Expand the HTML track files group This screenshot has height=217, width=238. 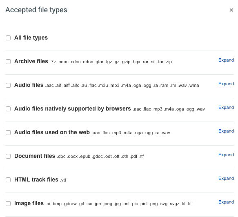[226, 179]
